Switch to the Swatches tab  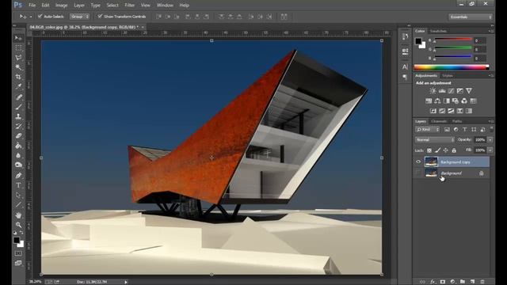pyautogui.click(x=438, y=31)
